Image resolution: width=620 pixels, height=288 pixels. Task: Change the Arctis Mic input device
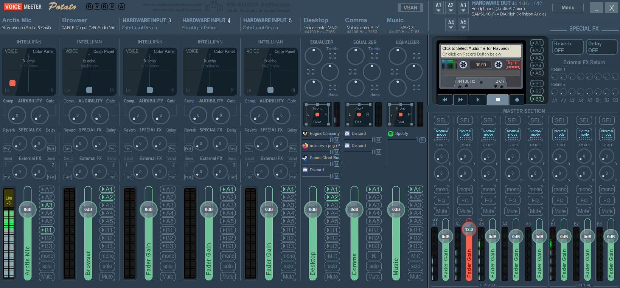pos(26,28)
